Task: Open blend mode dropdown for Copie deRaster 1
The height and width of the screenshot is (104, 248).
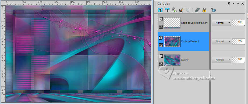Action: [x=221, y=41]
